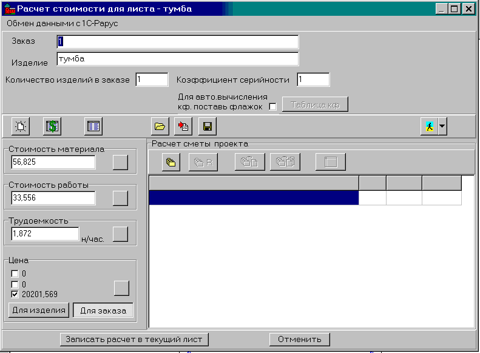Click the import document red-arrow icon
The width and height of the screenshot is (480, 353).
(183, 126)
